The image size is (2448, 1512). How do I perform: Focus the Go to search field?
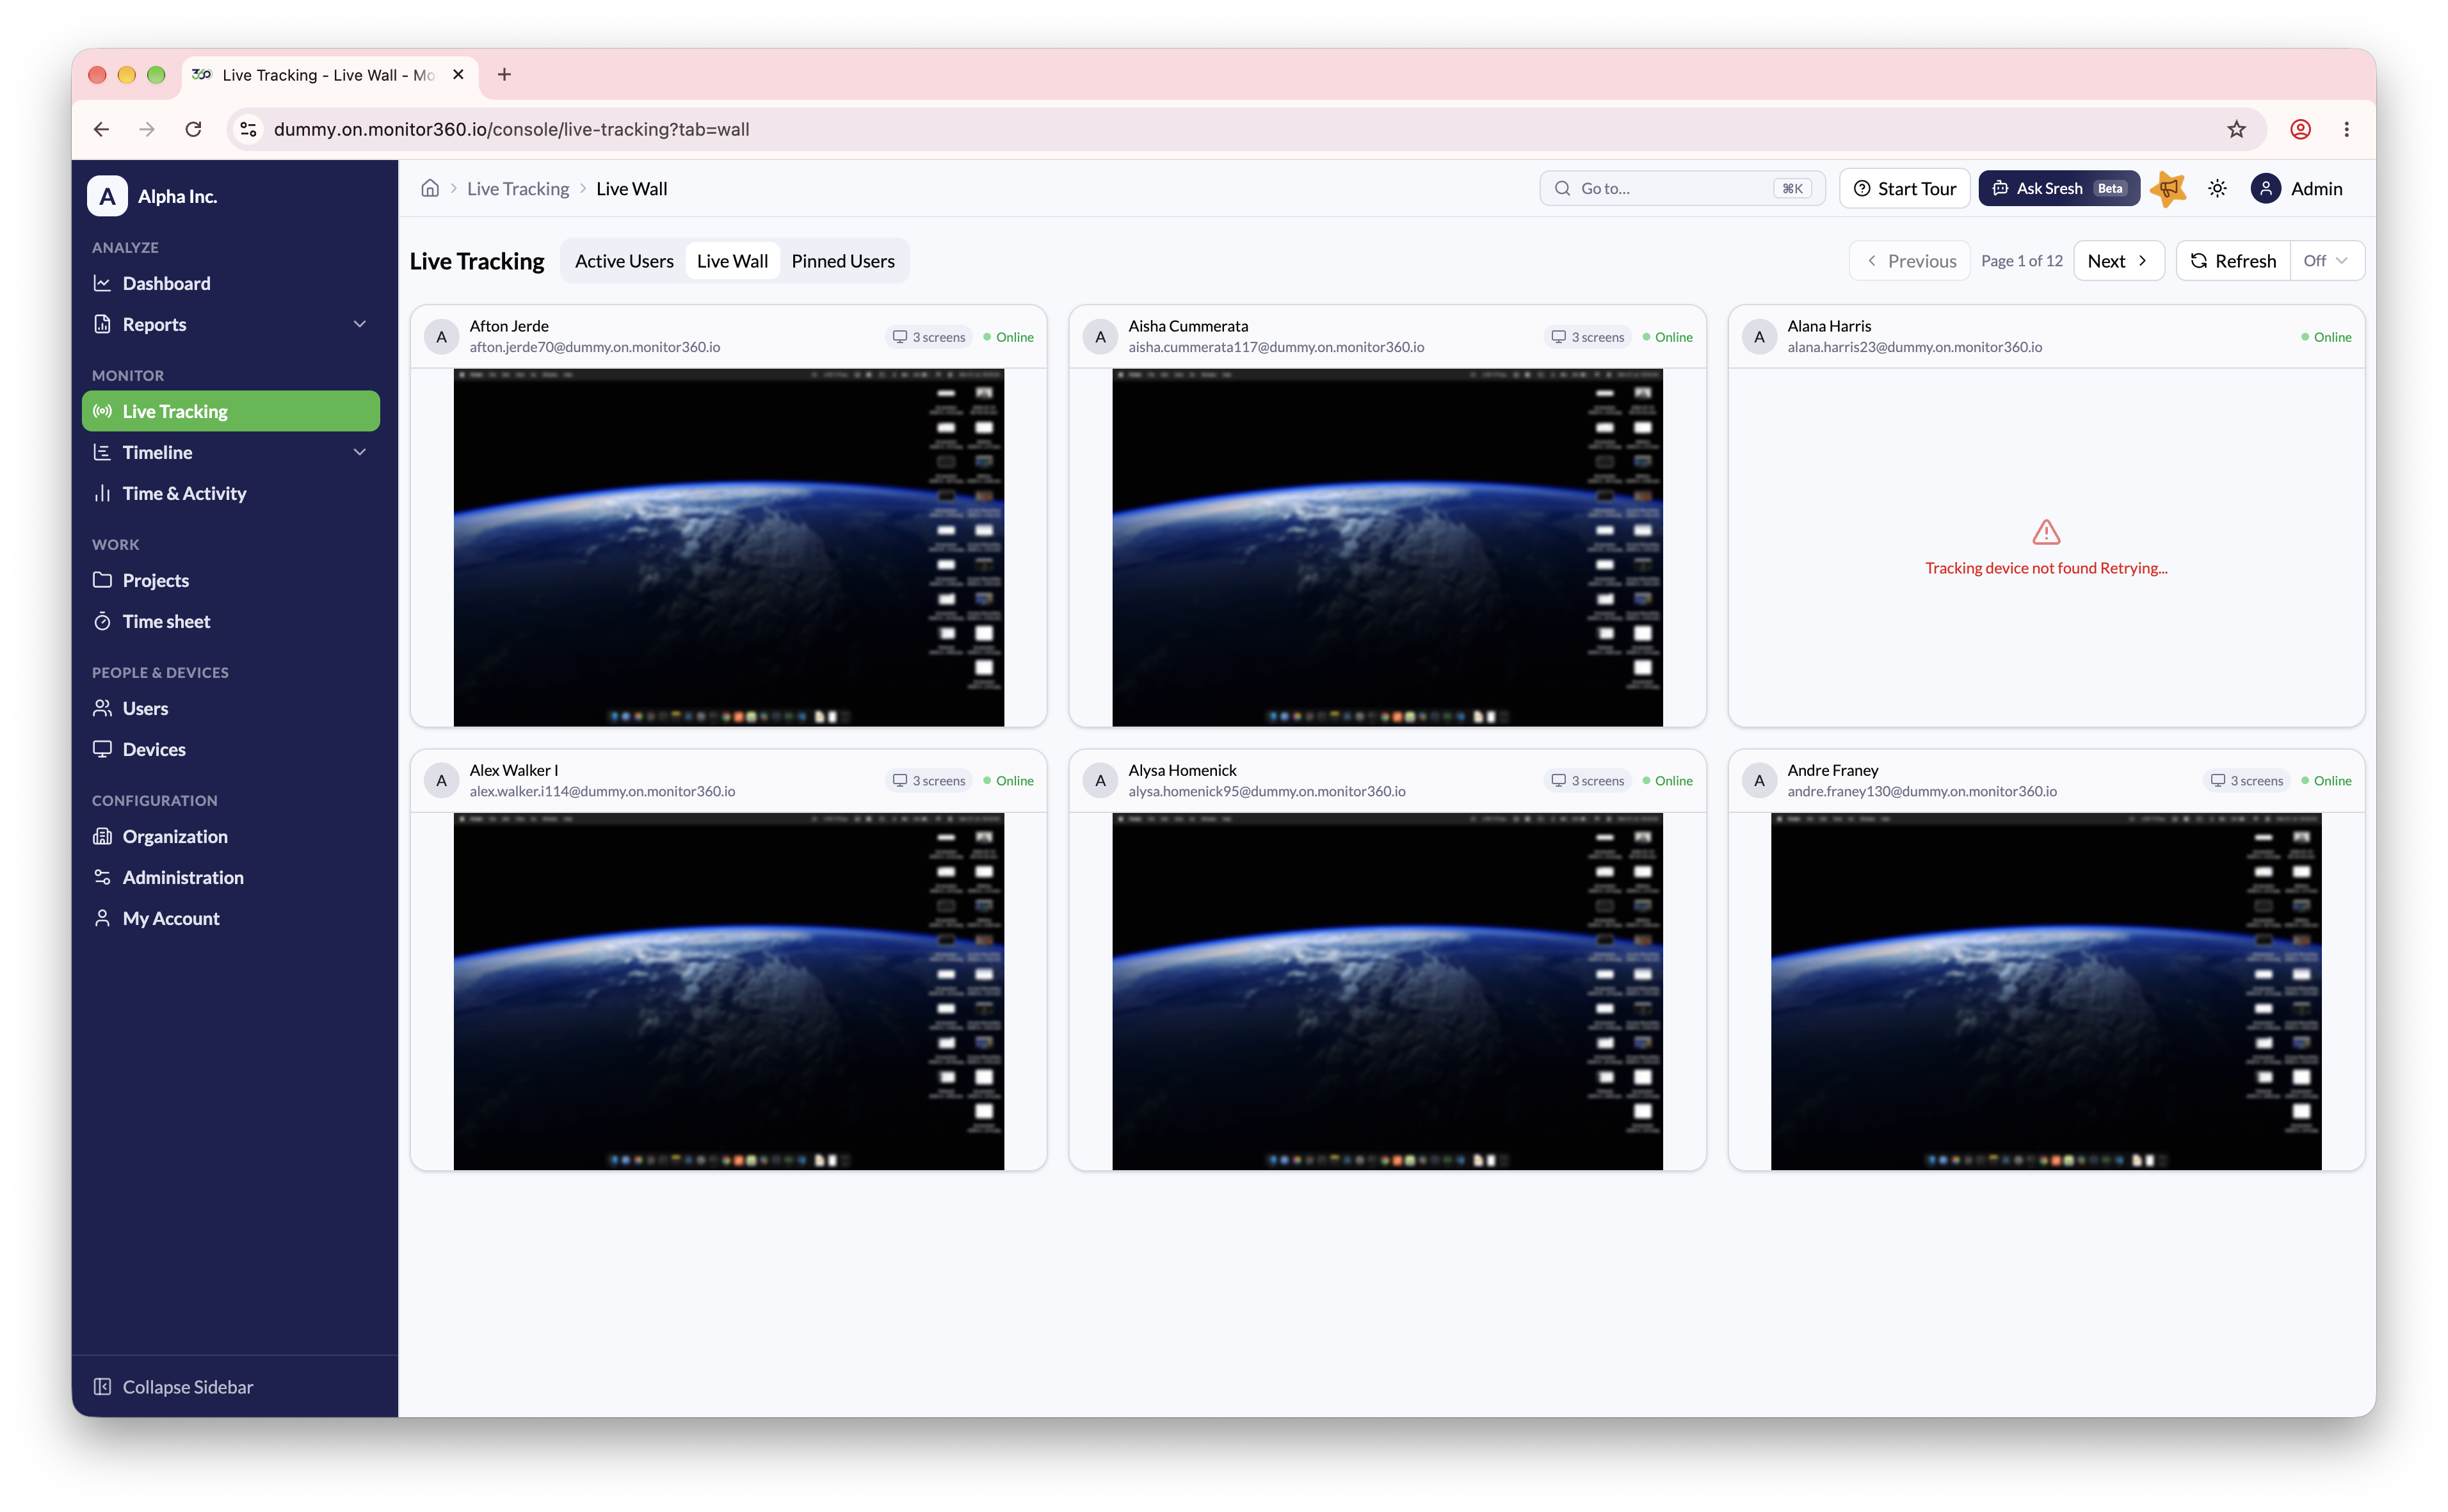[1682, 189]
